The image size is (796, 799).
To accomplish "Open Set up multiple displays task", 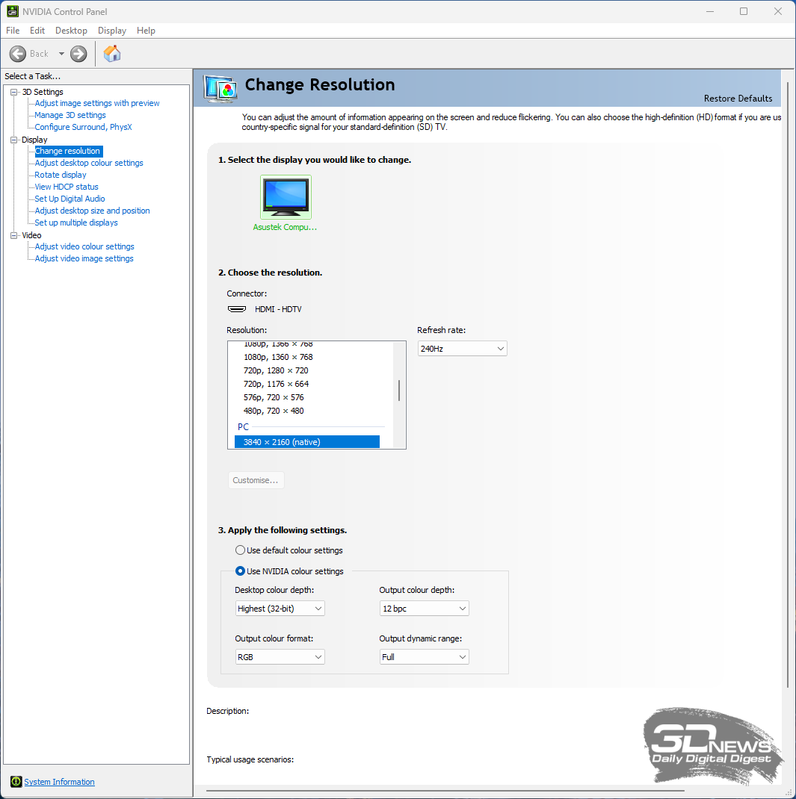I will [76, 223].
